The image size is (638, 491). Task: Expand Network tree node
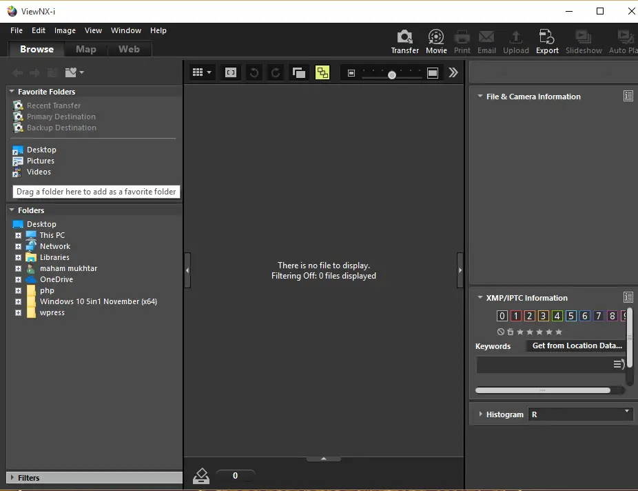[x=18, y=246]
